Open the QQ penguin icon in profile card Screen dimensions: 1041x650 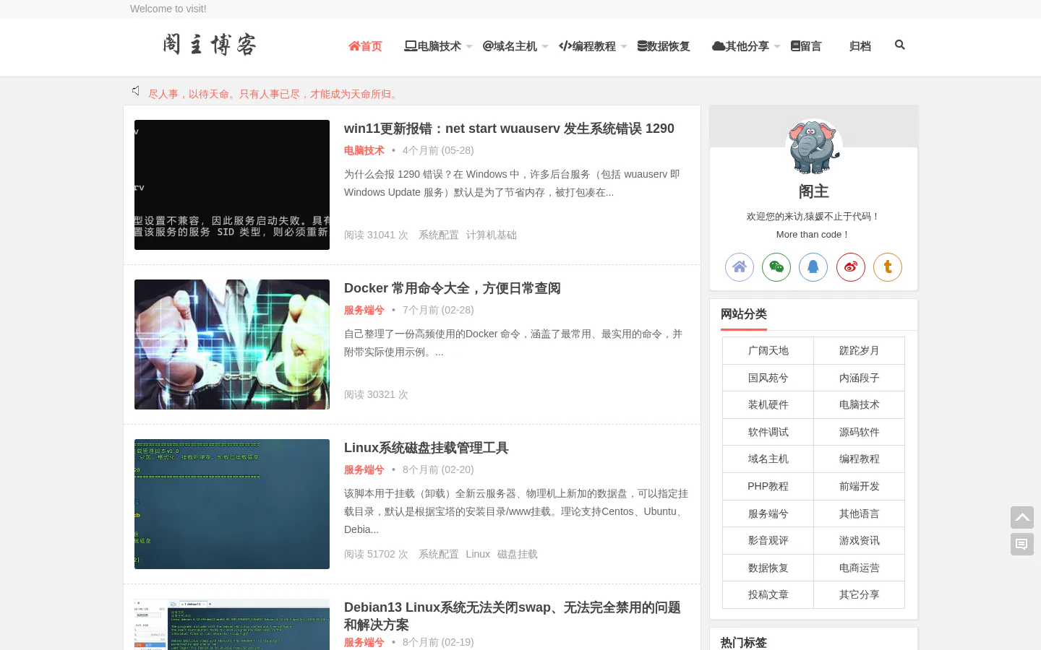813,267
